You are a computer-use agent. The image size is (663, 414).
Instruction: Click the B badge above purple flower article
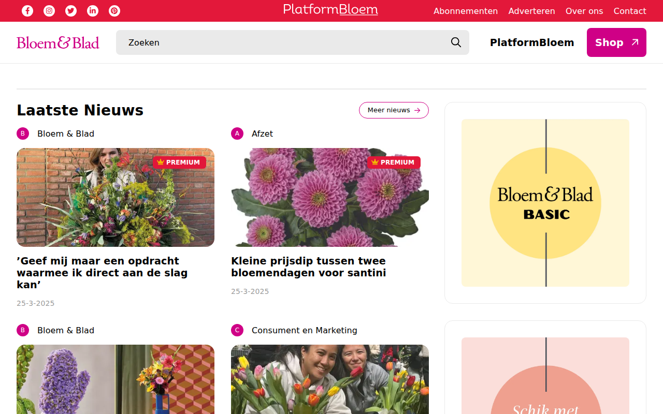pyautogui.click(x=23, y=330)
